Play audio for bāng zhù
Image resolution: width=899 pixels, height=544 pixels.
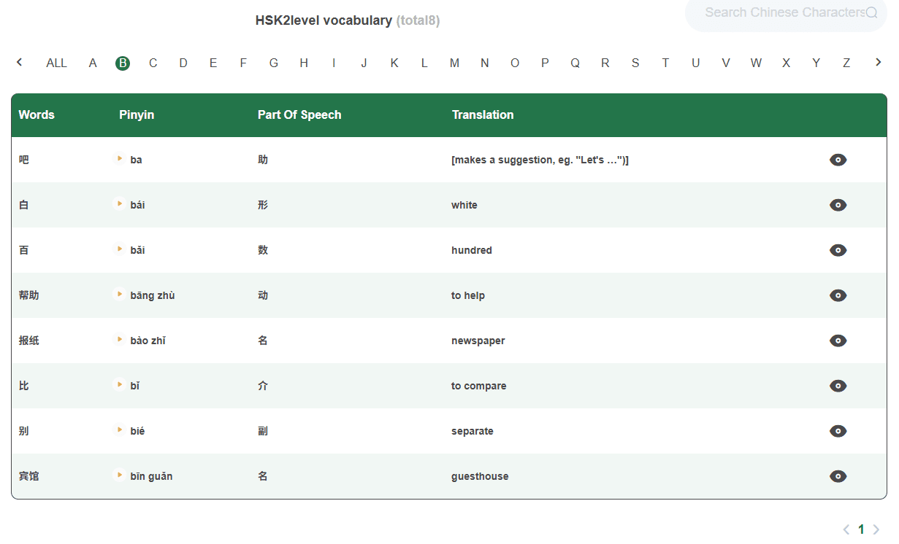(x=119, y=295)
